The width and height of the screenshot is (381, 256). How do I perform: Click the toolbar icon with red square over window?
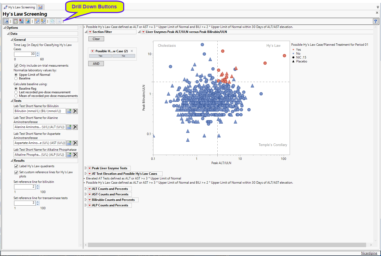[x=22, y=21]
